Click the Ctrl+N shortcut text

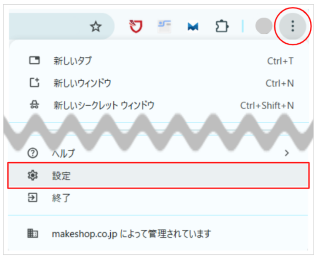(280, 83)
